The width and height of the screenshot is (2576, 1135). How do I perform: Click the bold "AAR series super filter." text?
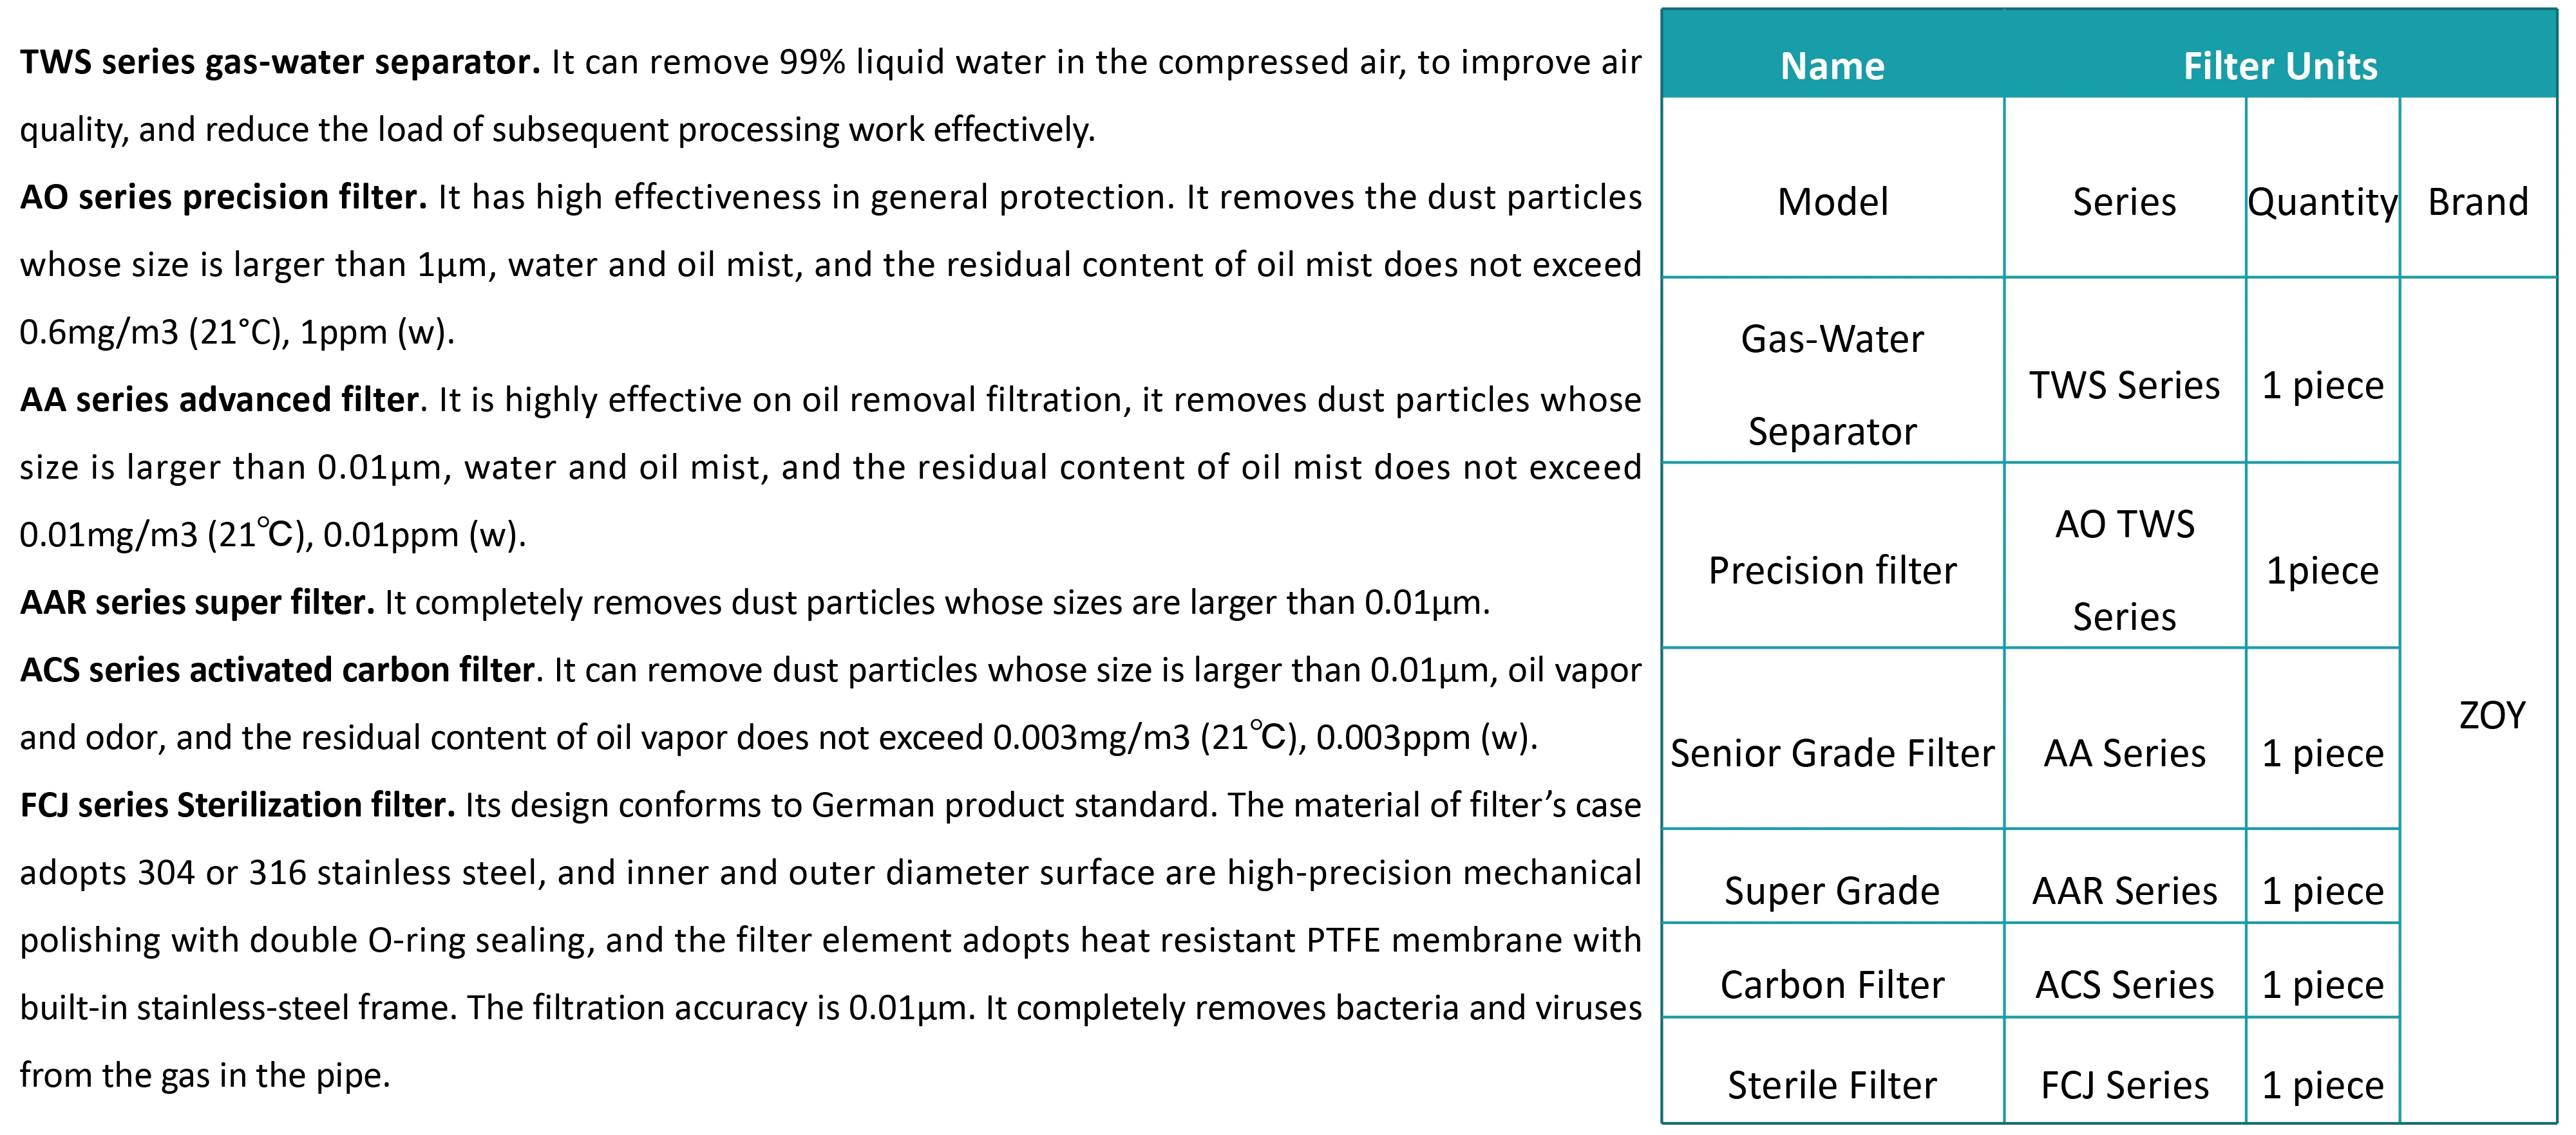(197, 602)
